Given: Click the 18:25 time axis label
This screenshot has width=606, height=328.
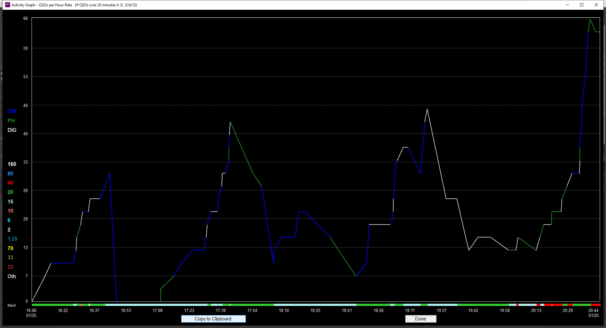Looking at the screenshot, I should click(315, 310).
